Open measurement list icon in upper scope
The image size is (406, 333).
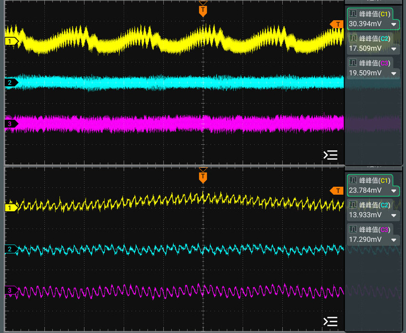331,155
